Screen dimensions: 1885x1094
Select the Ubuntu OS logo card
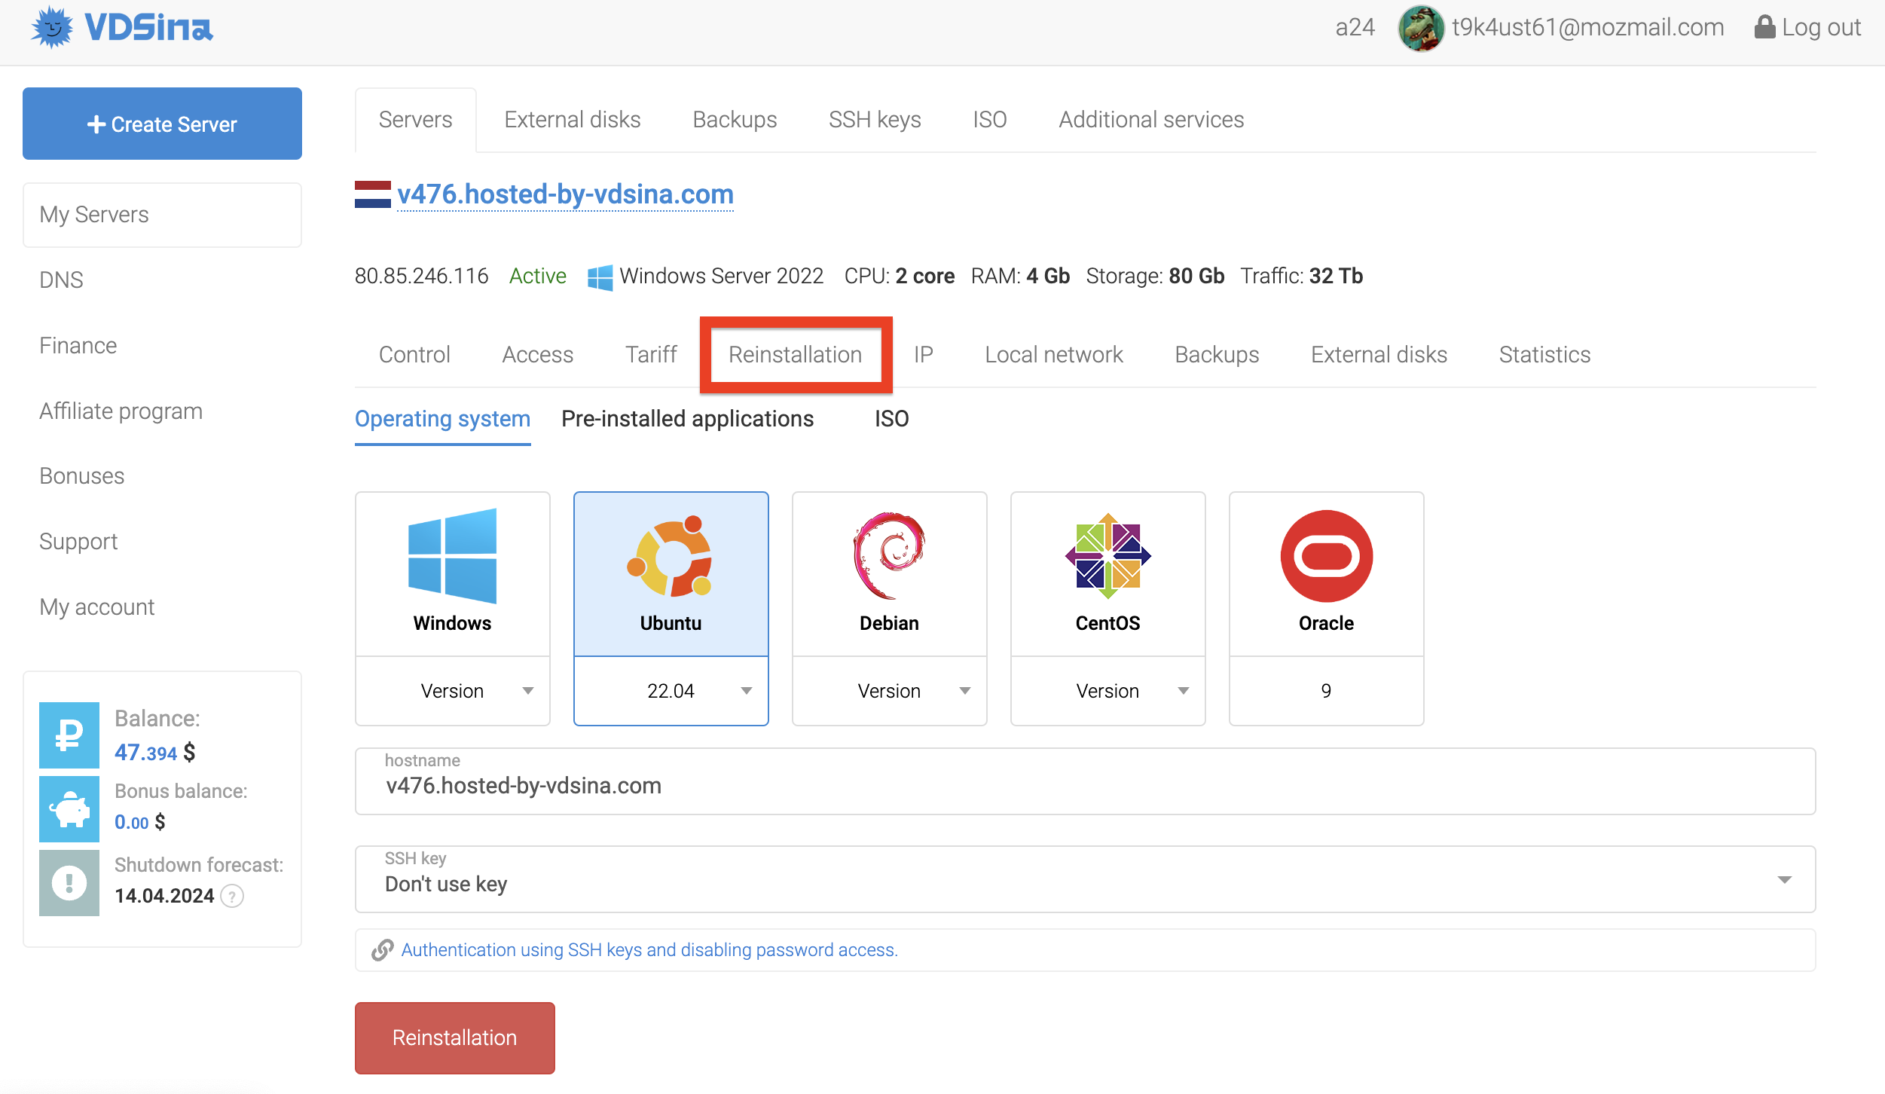[x=671, y=573]
